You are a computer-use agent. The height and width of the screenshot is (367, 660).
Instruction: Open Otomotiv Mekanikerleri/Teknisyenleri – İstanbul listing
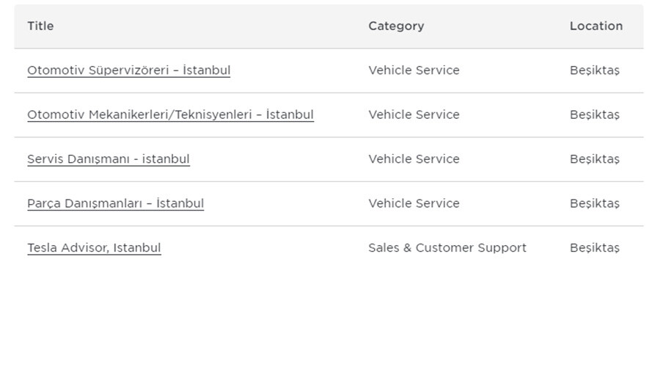(170, 115)
